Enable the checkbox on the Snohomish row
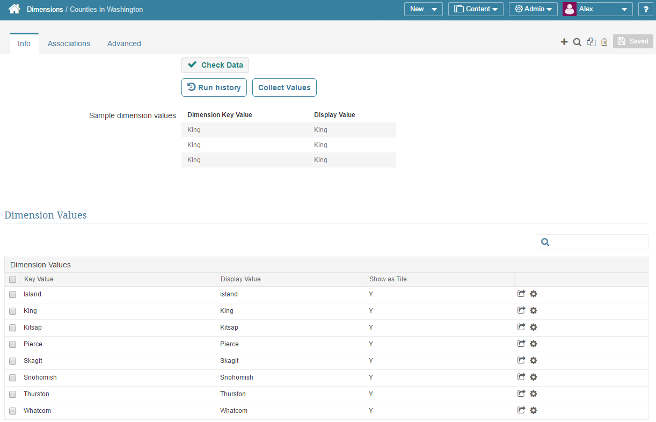The image size is (656, 422). coord(12,377)
